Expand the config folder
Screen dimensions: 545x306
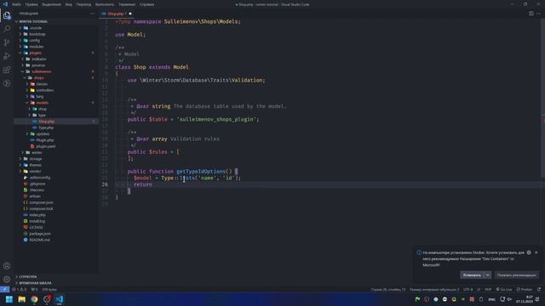(34, 40)
